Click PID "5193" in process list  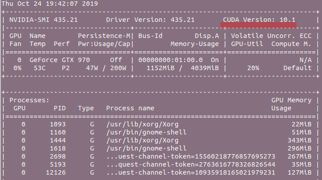tap(58, 164)
